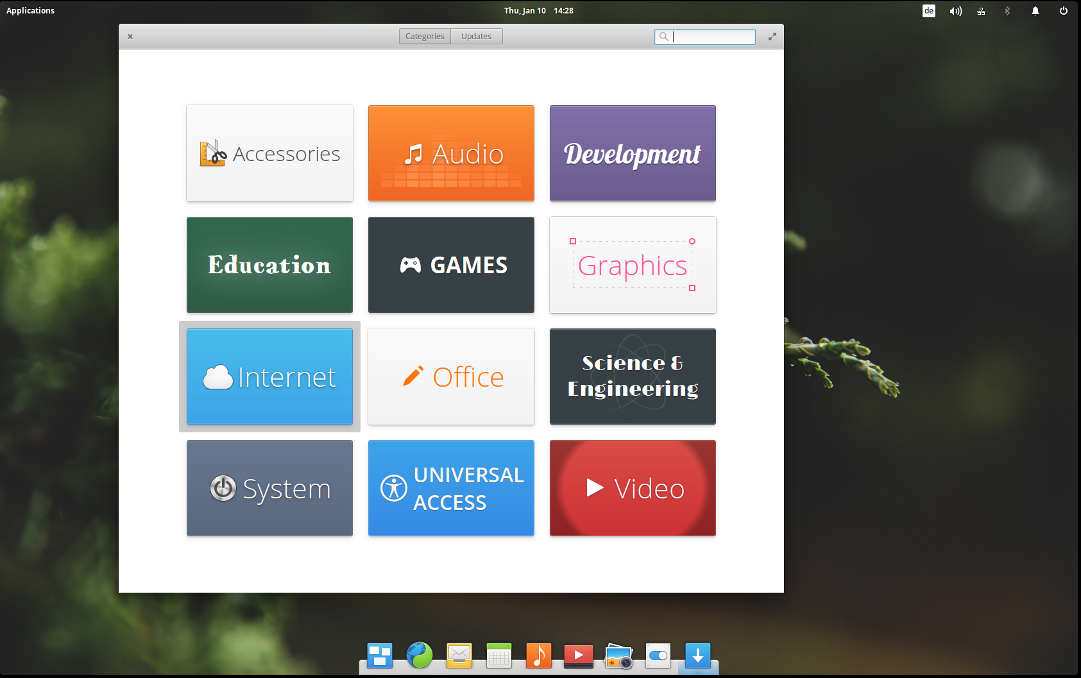Open the Applications menu
Image resolution: width=1081 pixels, height=678 pixels.
click(30, 11)
